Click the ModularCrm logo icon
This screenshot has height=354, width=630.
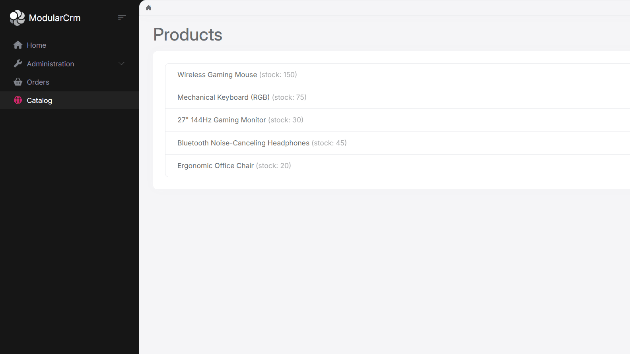17,18
